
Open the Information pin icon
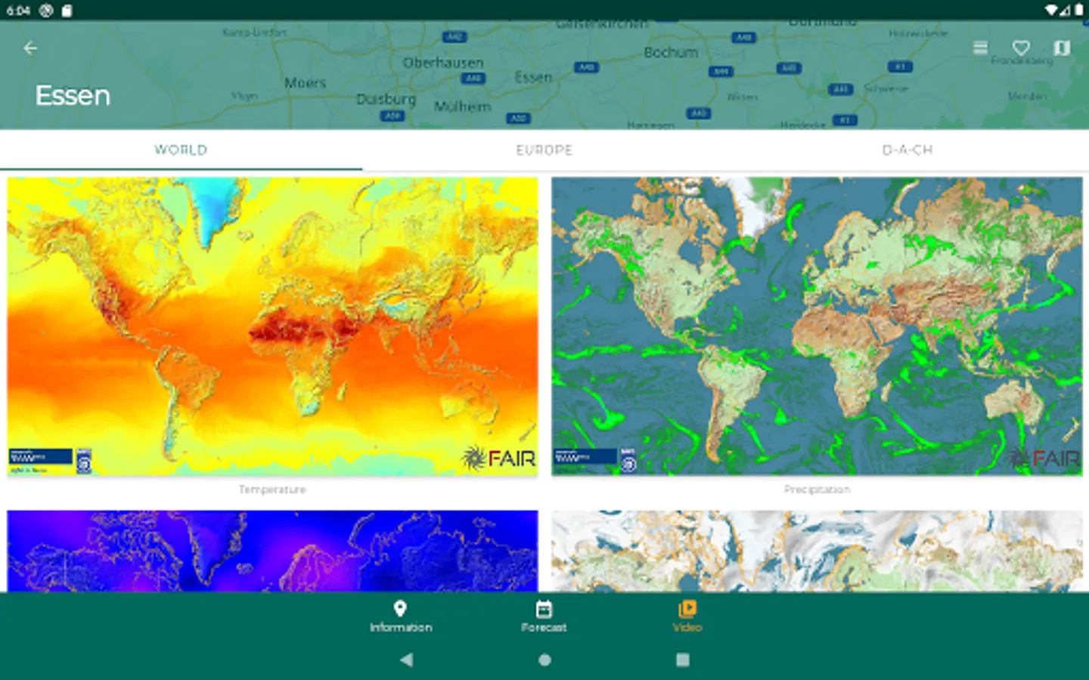pos(400,609)
